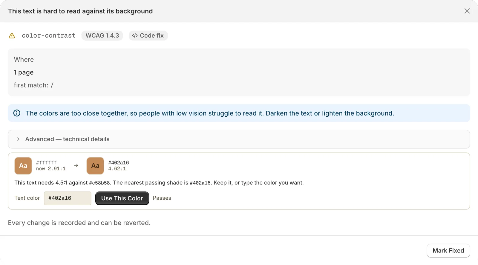Open the WCAG 1.4.3 badge
The image size is (478, 265).
tap(102, 36)
